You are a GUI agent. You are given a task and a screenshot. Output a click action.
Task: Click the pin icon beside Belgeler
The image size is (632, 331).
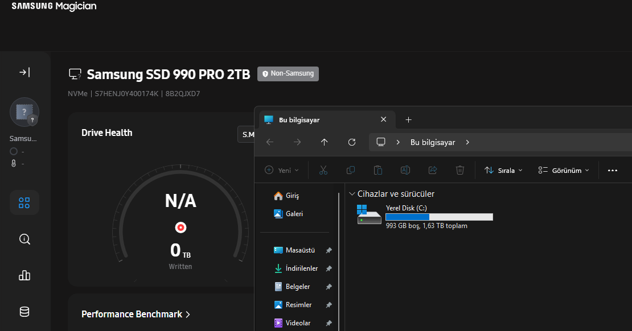[329, 287]
